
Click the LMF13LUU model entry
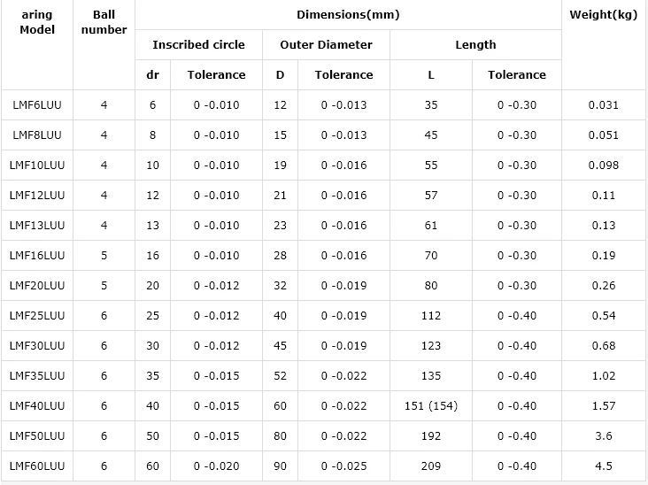(37, 226)
